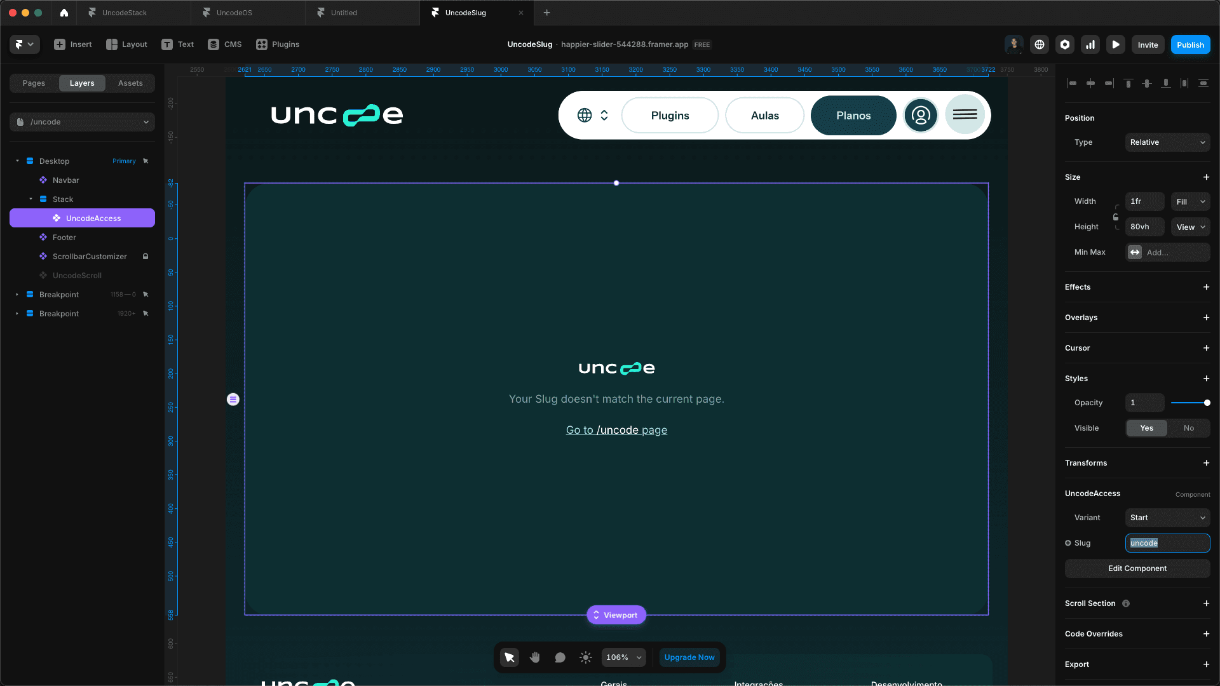Open the Insert menu
Viewport: 1220px width, 686px height.
coord(73,44)
